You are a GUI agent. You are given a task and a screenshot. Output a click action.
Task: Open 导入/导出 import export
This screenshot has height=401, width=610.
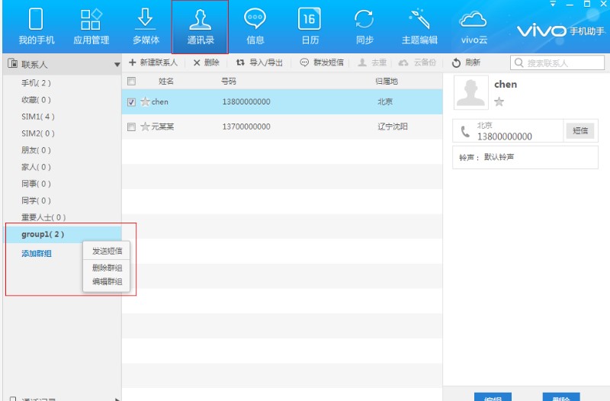pos(259,63)
